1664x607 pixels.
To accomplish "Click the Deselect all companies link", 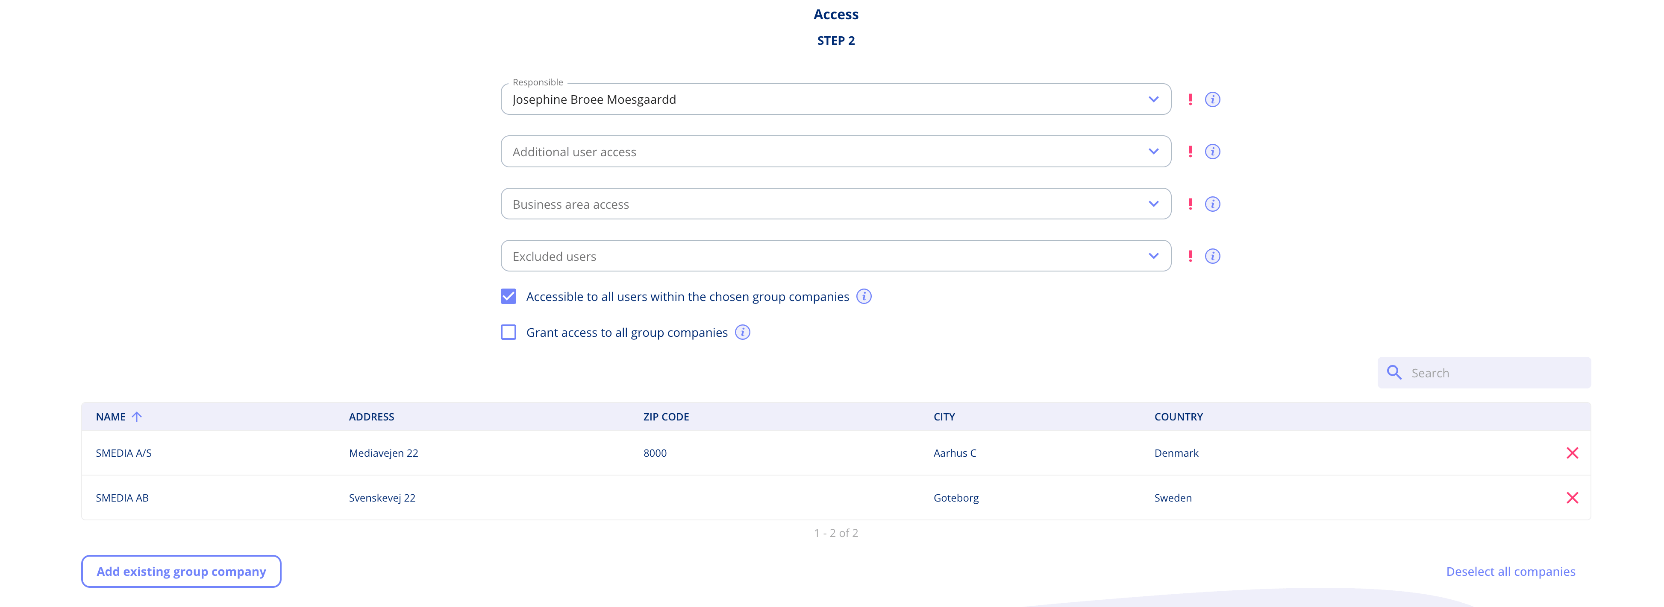I will tap(1510, 571).
